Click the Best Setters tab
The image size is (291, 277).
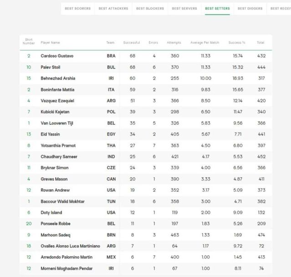217,8
